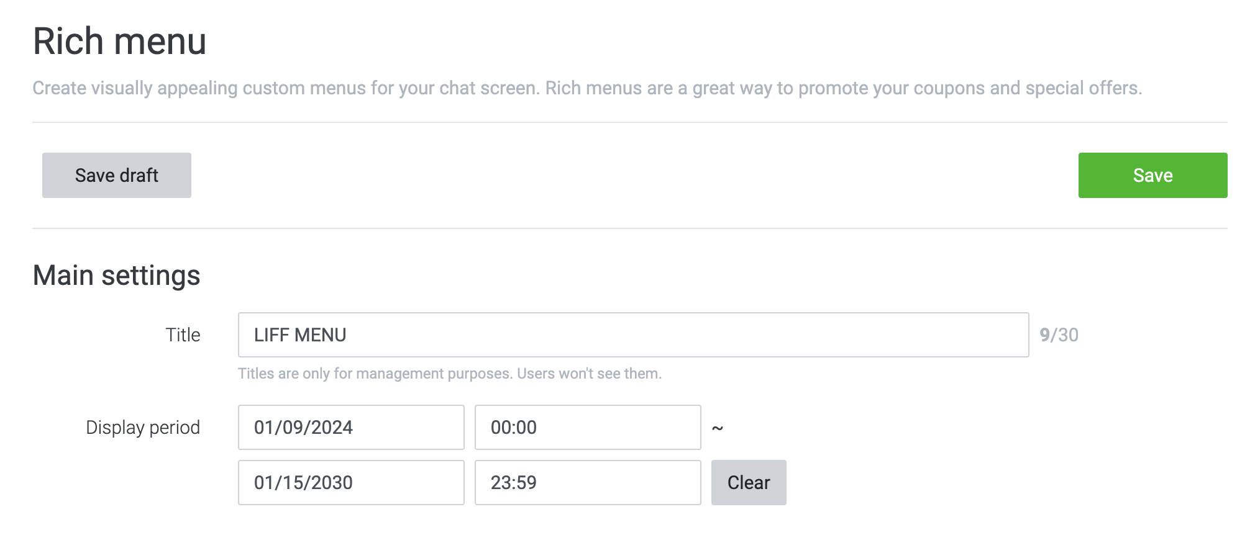Click the Clear button for display period
This screenshot has height=535, width=1255.
tap(749, 482)
